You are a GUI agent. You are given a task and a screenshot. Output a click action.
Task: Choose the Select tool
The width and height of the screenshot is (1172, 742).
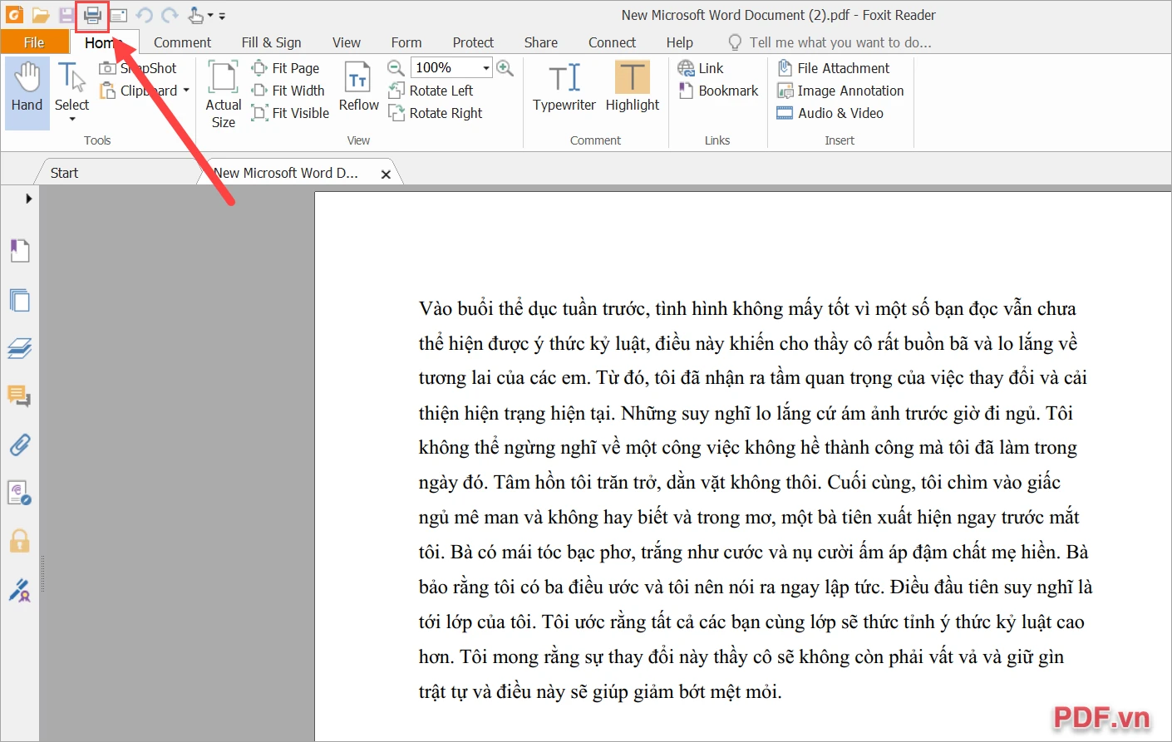(71, 87)
